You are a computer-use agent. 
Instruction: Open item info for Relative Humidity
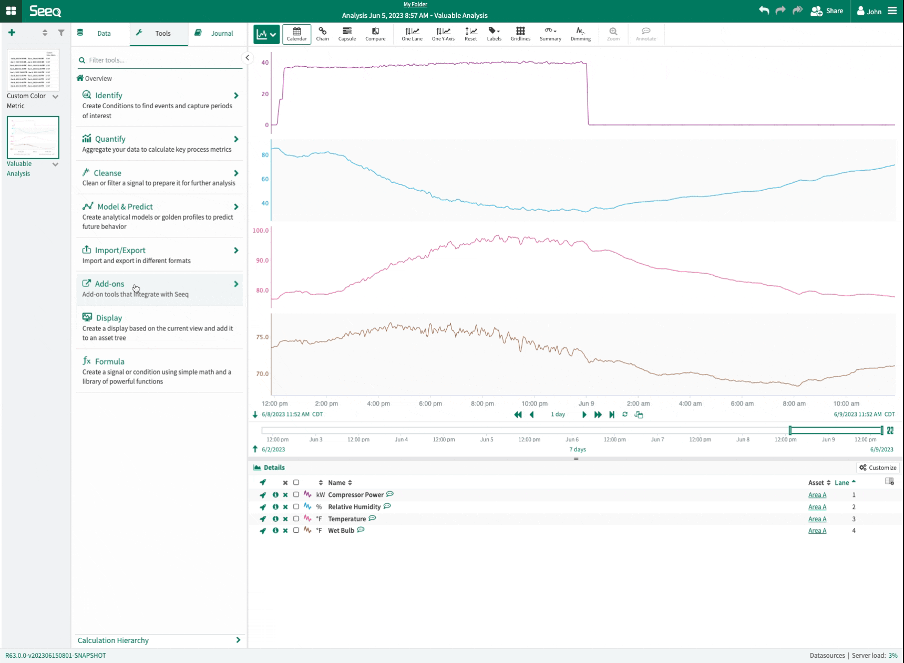coord(275,507)
